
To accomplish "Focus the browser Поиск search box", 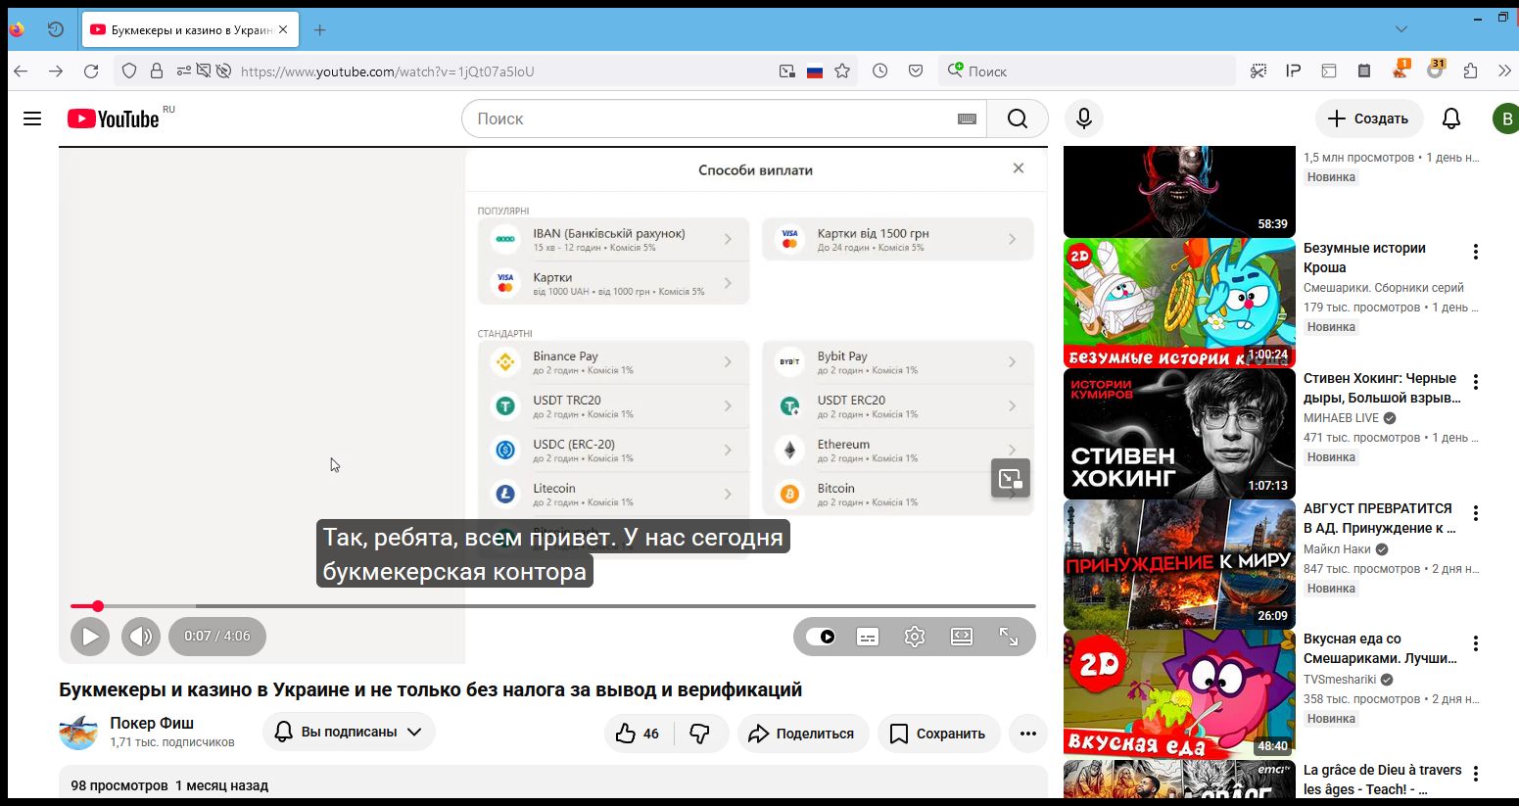I will click(x=1087, y=71).
